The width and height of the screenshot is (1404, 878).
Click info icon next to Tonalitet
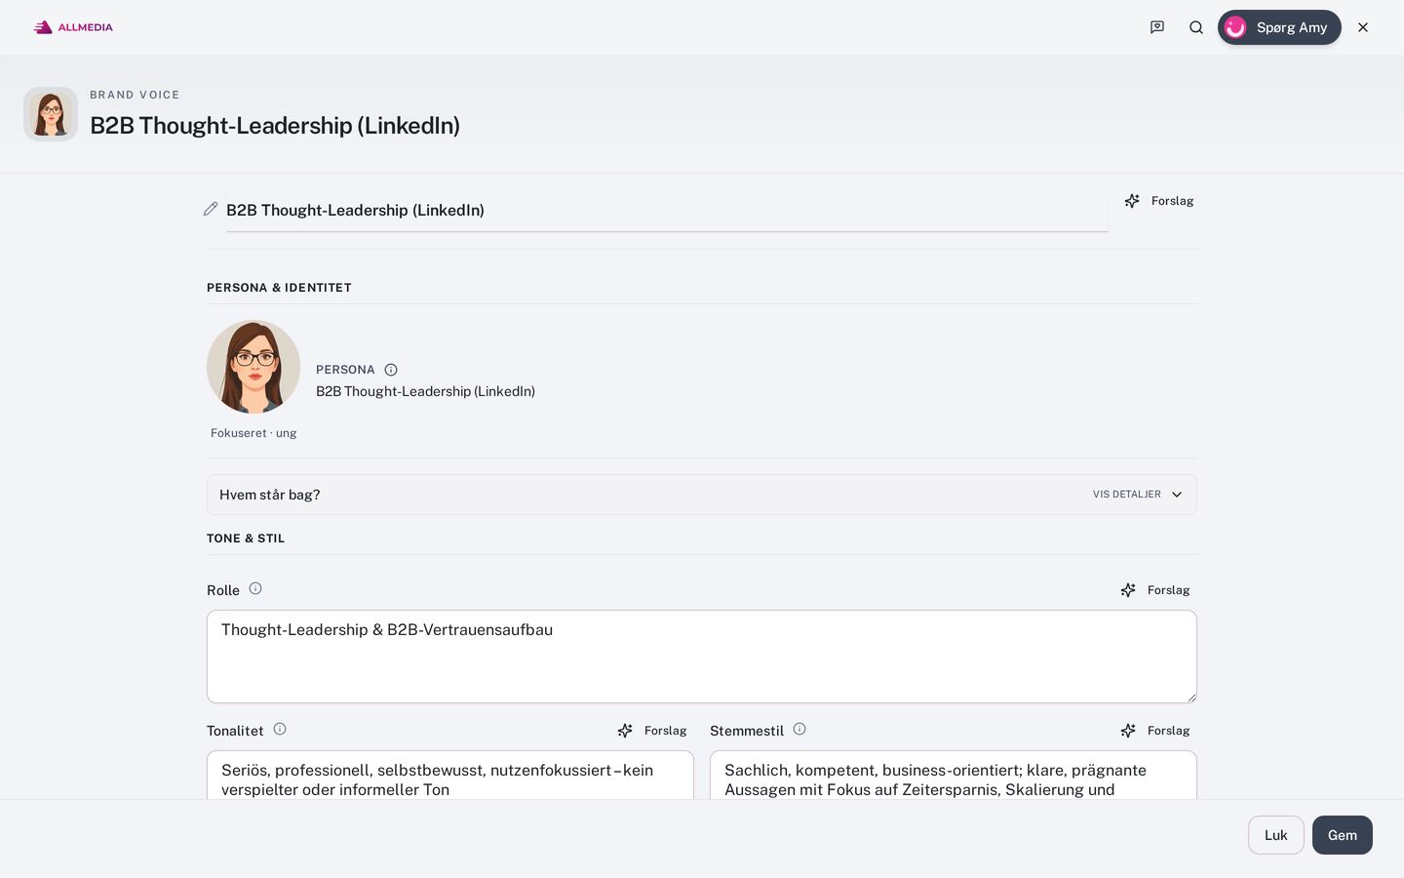coord(280,729)
